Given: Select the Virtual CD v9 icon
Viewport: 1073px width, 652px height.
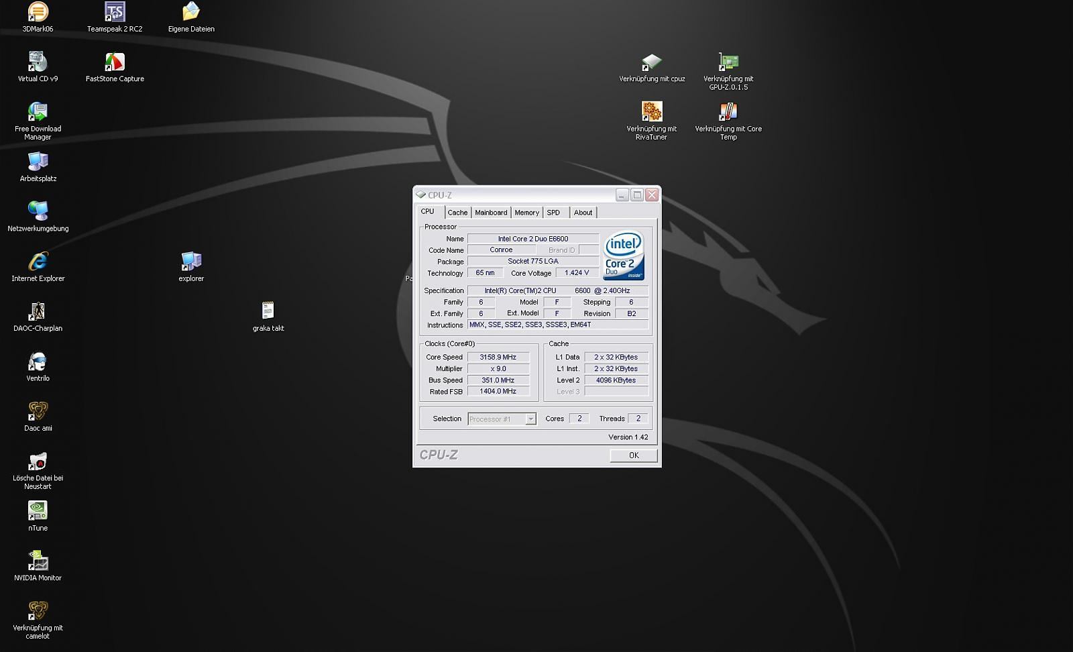Looking at the screenshot, I should tap(38, 62).
